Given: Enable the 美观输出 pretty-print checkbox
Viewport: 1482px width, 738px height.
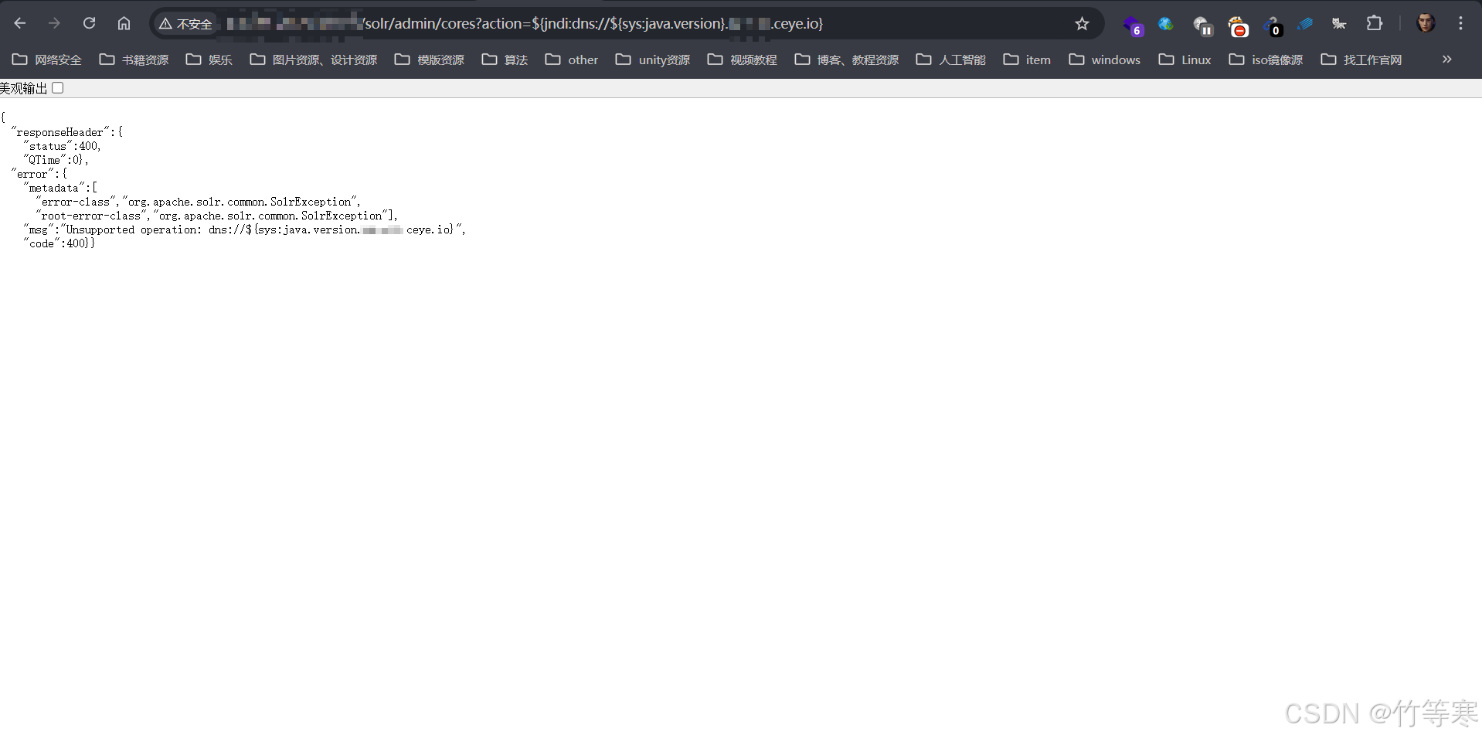Looking at the screenshot, I should 58,88.
